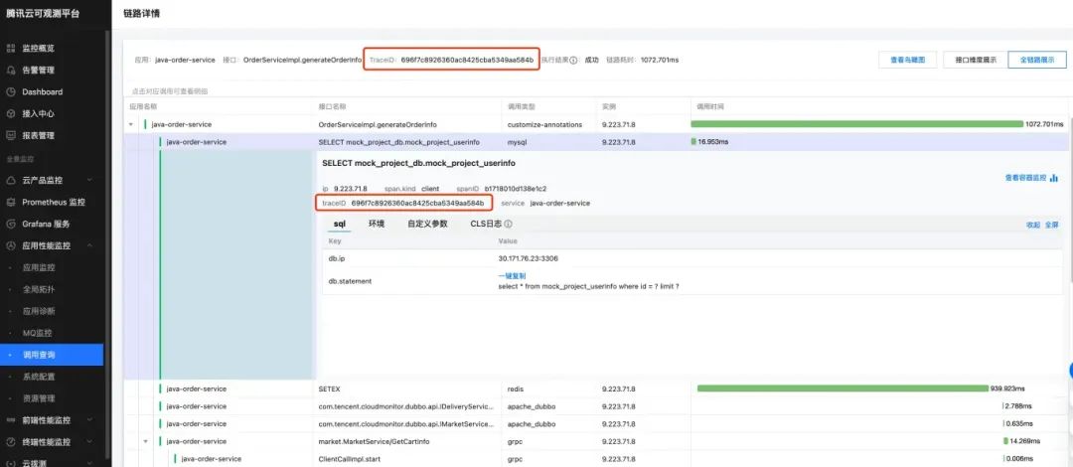The image size is (1073, 467).
Task: Open 系统配置 submenu item
Action: (39, 377)
